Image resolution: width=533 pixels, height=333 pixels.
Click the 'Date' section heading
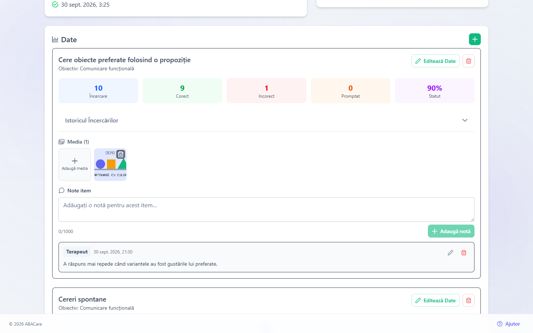(x=69, y=40)
